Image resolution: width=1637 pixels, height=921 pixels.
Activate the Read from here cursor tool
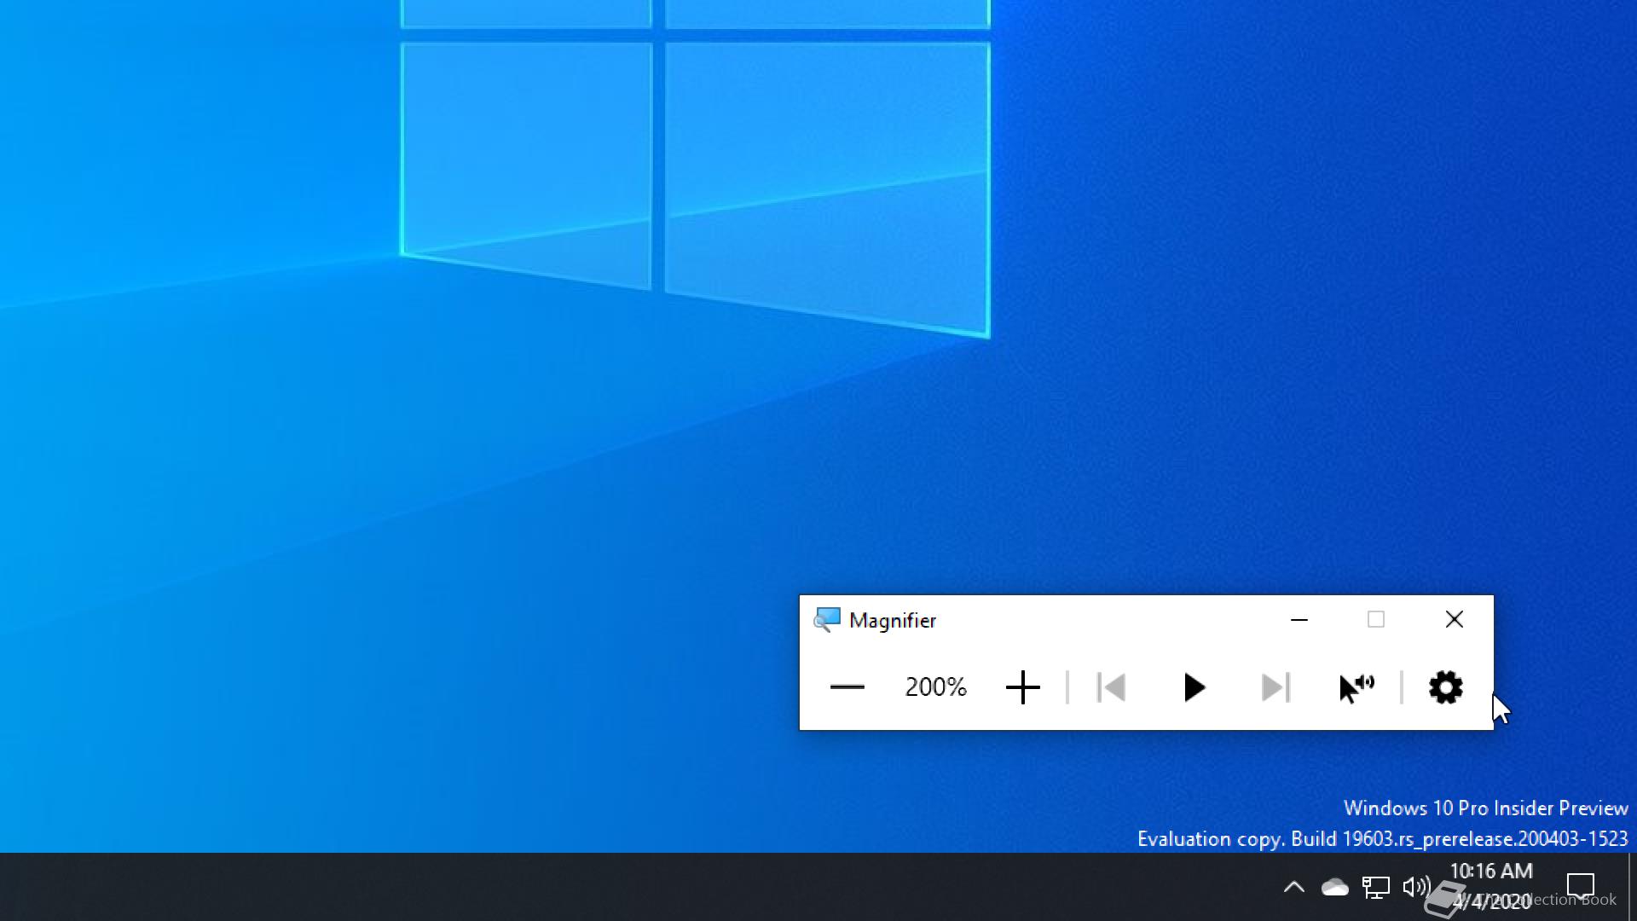pos(1356,687)
